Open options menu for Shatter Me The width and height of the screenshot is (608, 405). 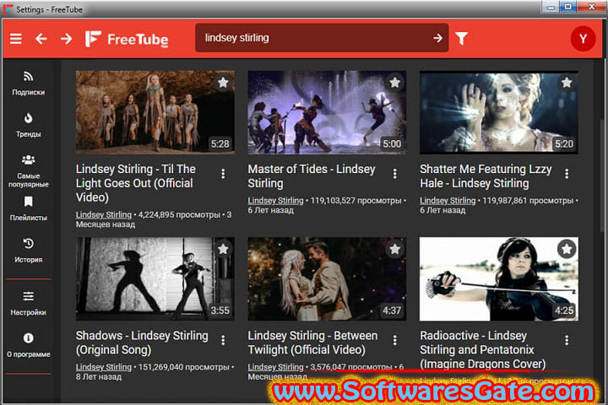coord(567,174)
